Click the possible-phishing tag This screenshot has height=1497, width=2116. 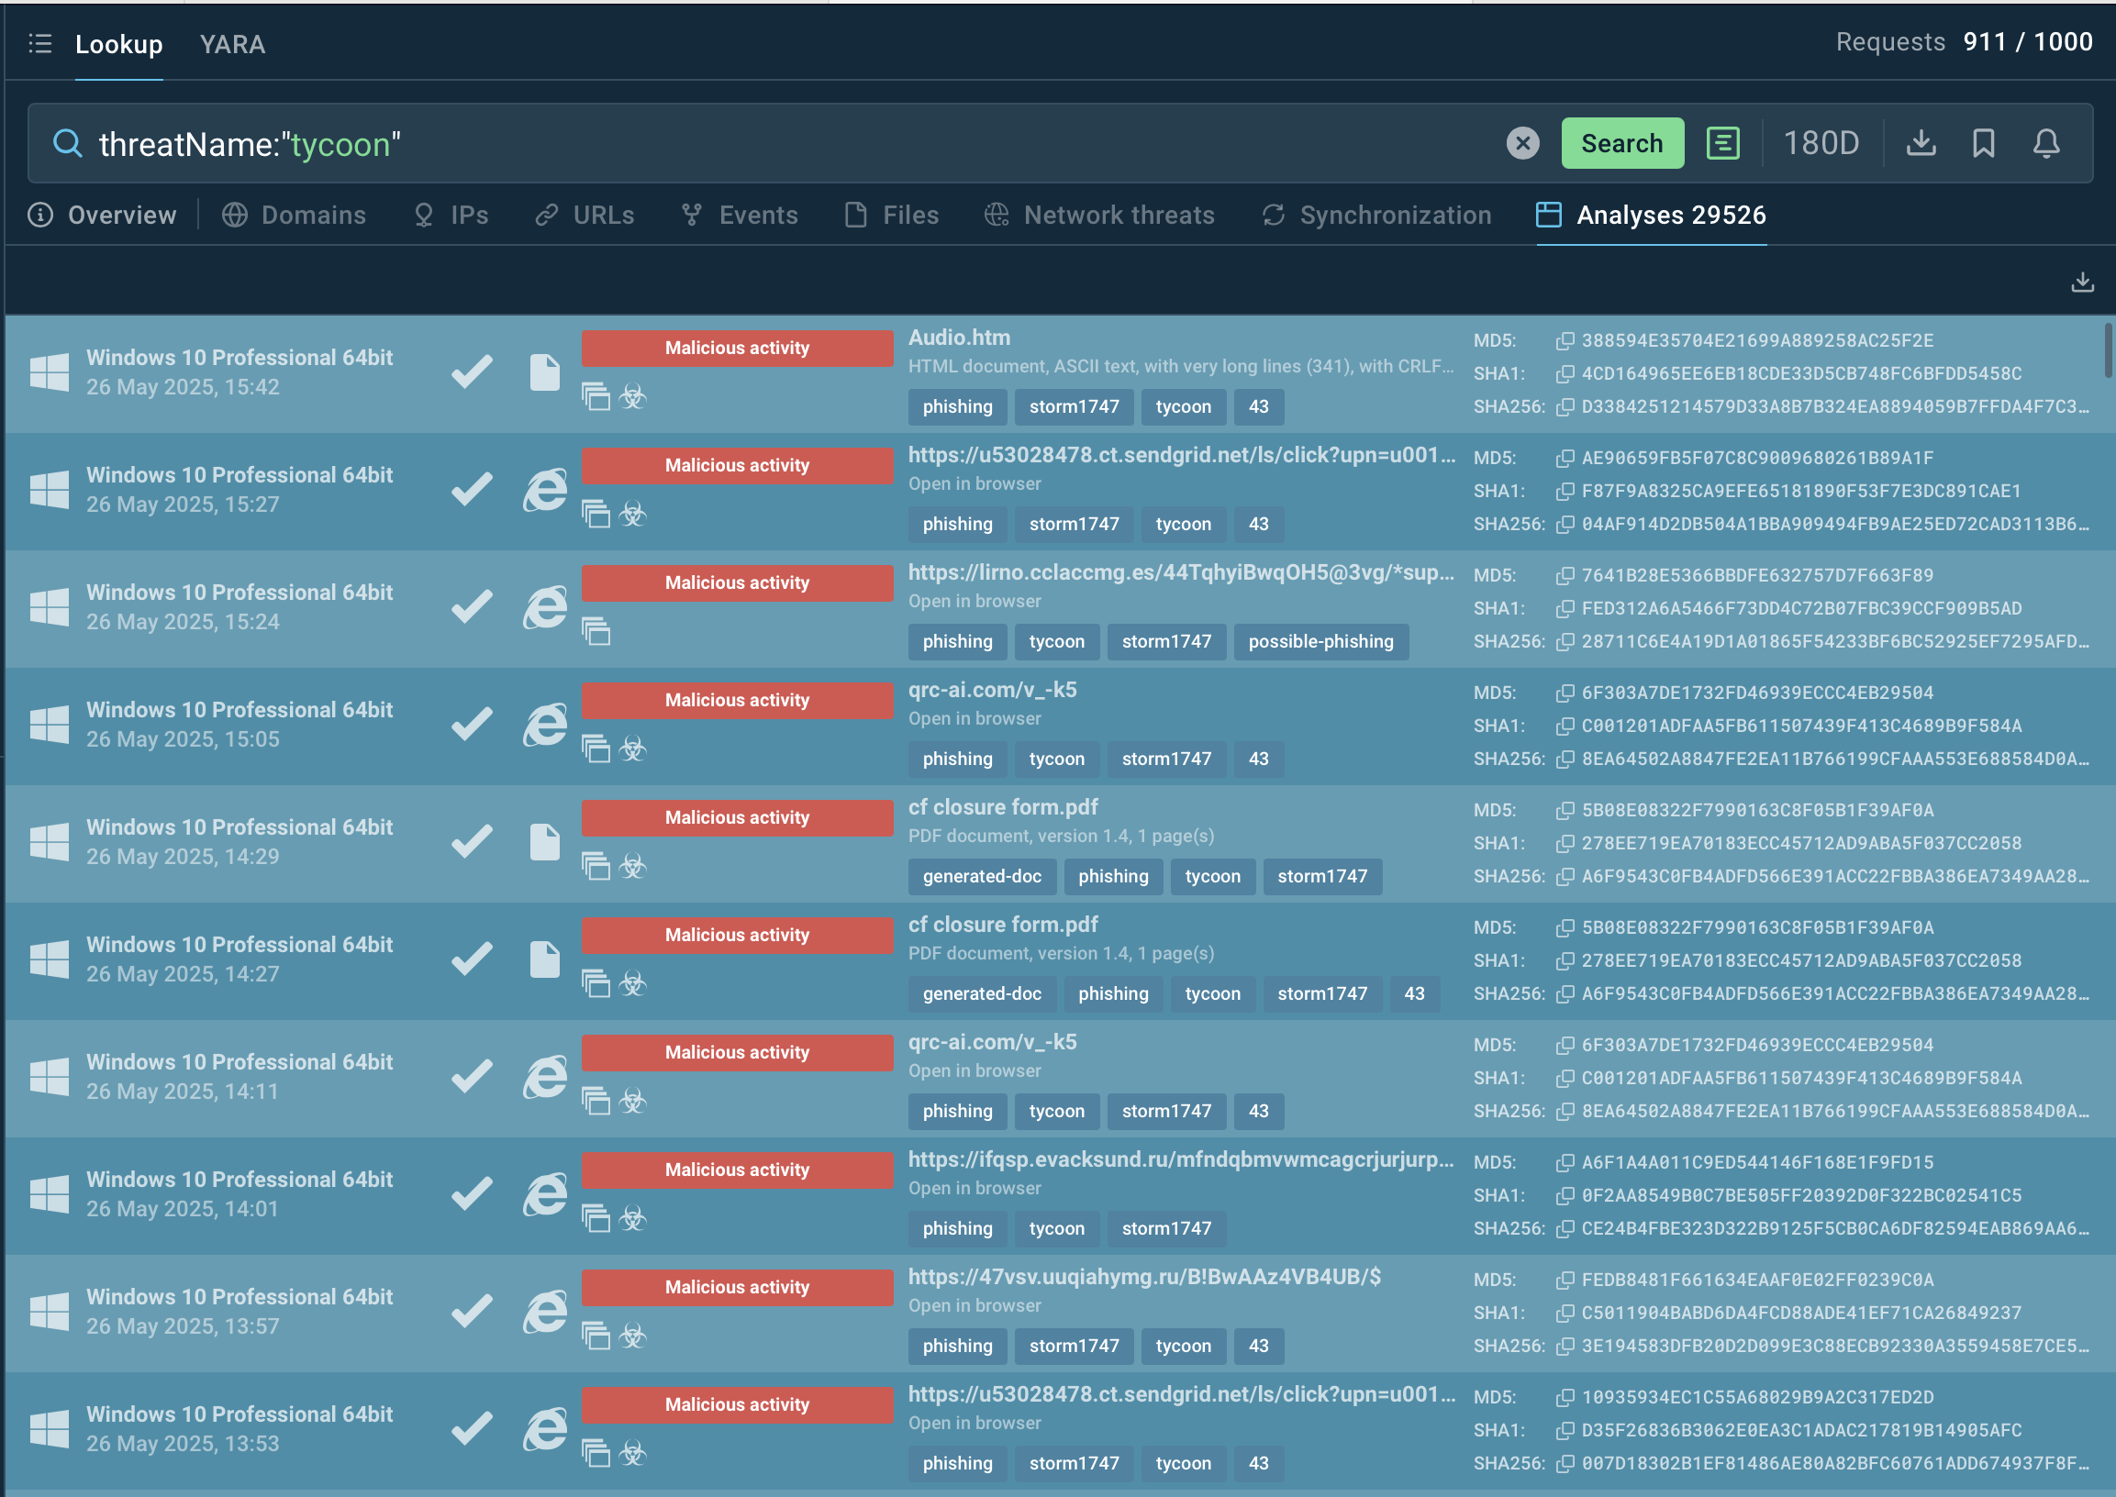1320,641
